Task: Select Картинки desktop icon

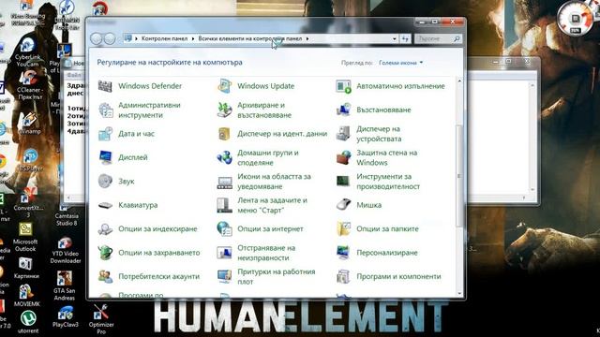Action: tap(25, 268)
